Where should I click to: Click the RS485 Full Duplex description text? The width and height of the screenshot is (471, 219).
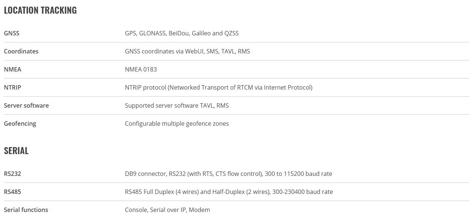229,192
